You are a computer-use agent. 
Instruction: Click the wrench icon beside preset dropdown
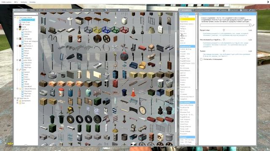click(x=253, y=25)
